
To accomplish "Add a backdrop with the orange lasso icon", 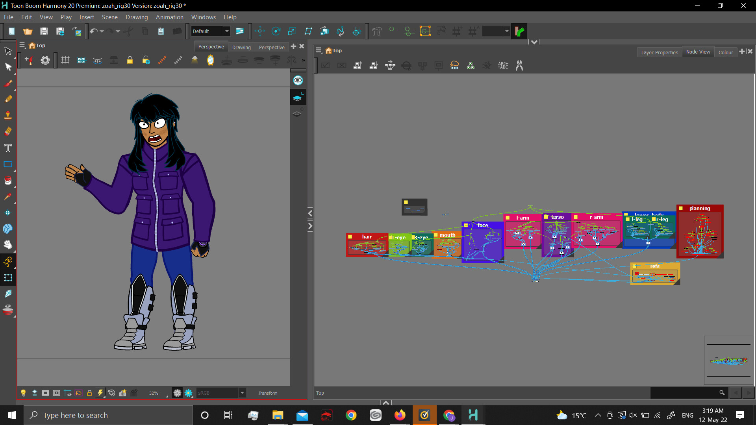I will click(455, 65).
